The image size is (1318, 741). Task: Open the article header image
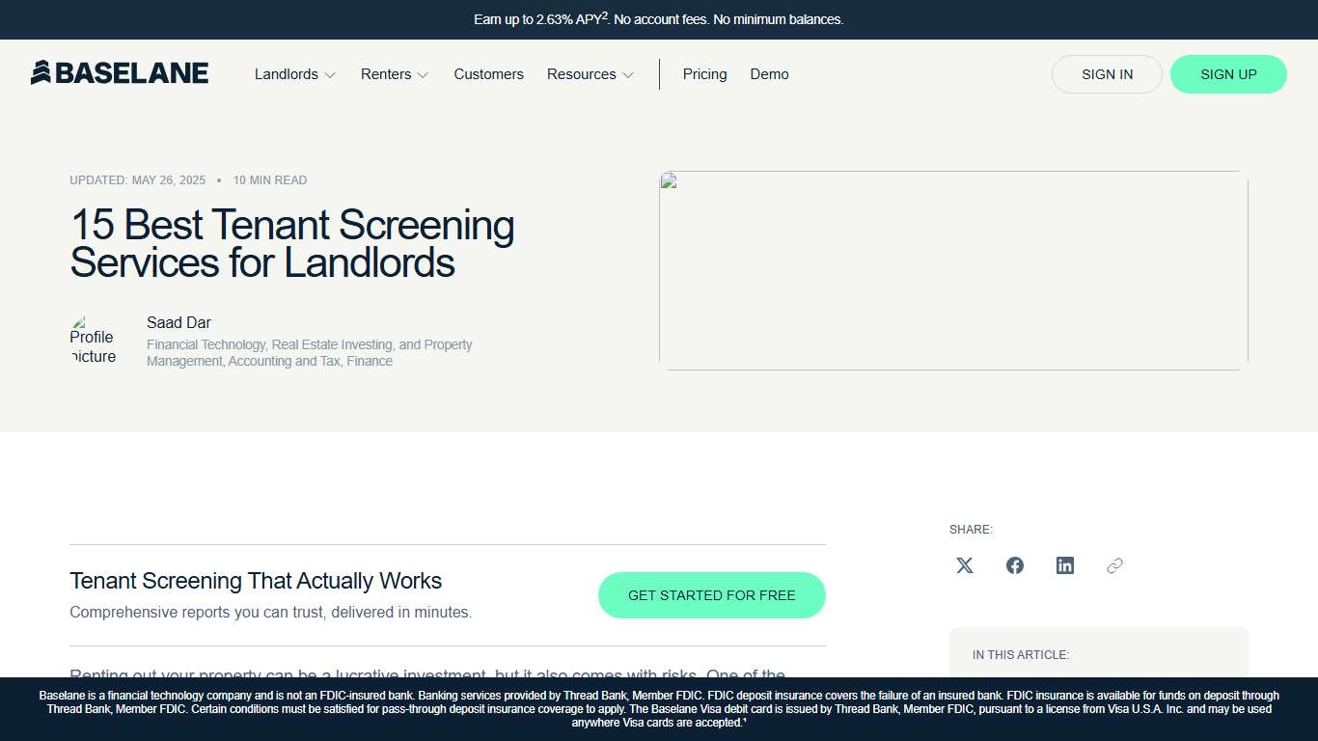point(952,270)
